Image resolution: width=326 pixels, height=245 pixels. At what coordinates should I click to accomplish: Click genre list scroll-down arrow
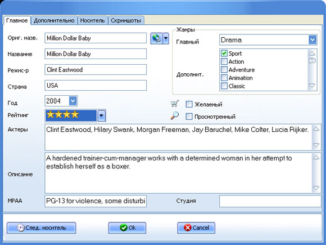tap(312, 86)
